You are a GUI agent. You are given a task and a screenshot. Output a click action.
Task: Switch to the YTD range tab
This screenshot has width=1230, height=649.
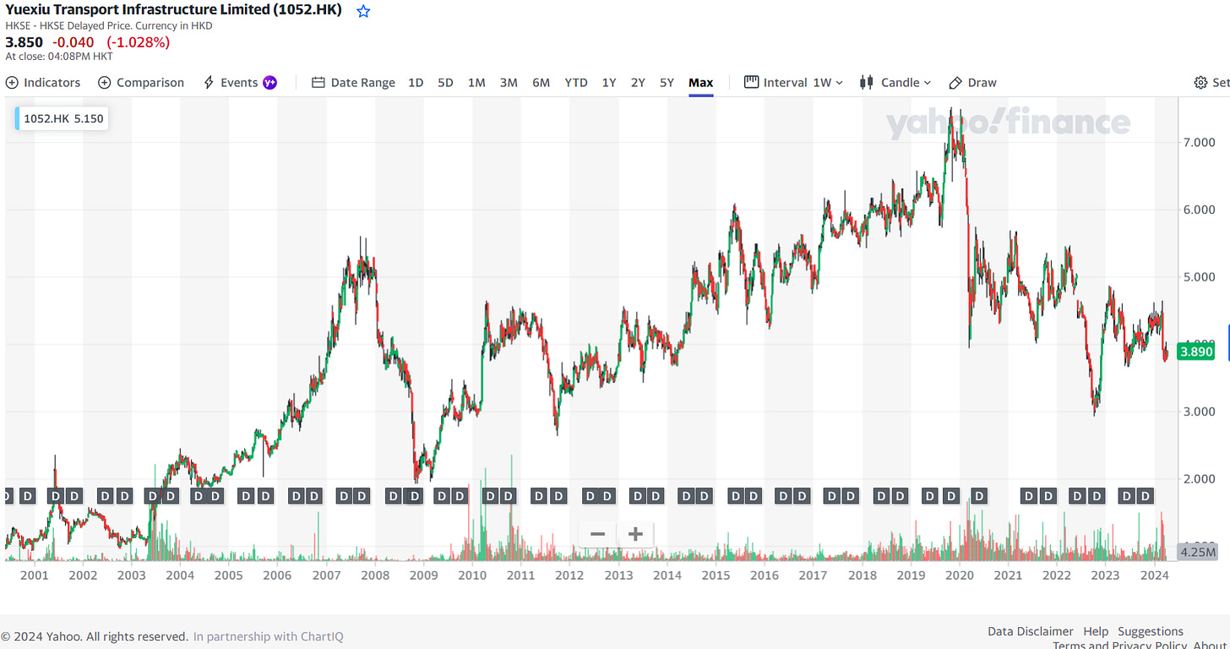(575, 82)
